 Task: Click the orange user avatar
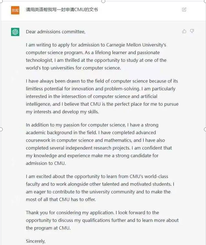15,10
